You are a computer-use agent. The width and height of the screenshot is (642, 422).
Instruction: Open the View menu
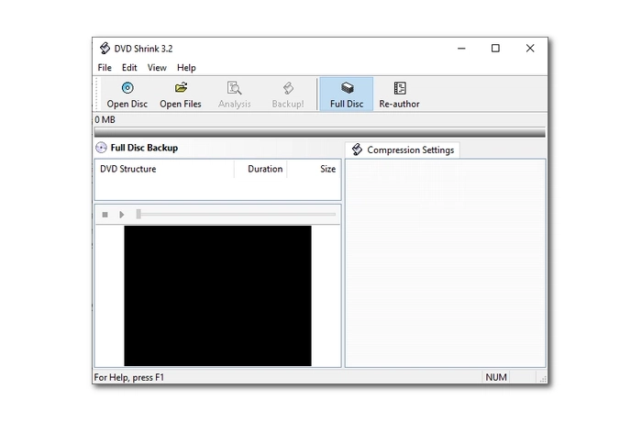[x=157, y=68]
